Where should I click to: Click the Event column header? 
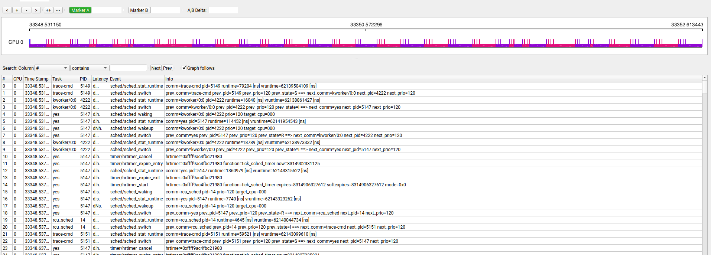coord(116,79)
